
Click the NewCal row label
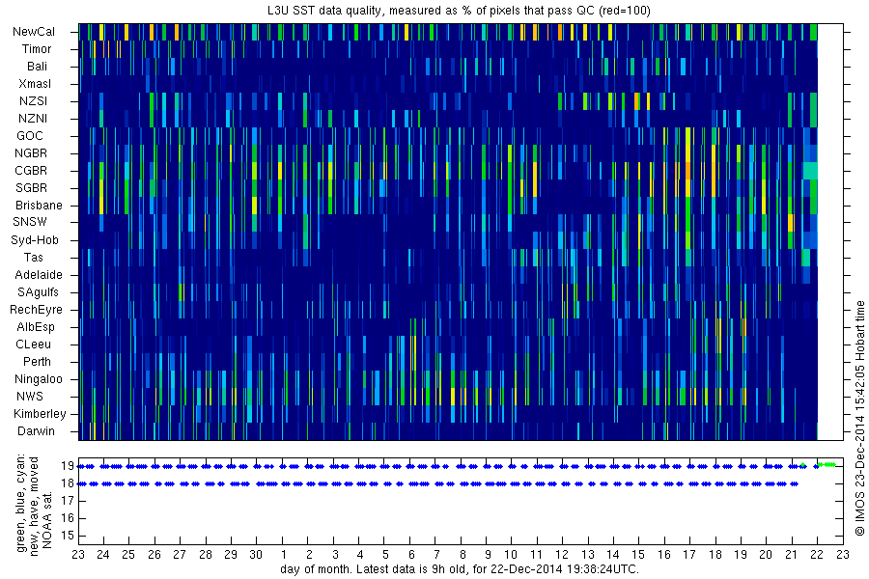pos(34,32)
